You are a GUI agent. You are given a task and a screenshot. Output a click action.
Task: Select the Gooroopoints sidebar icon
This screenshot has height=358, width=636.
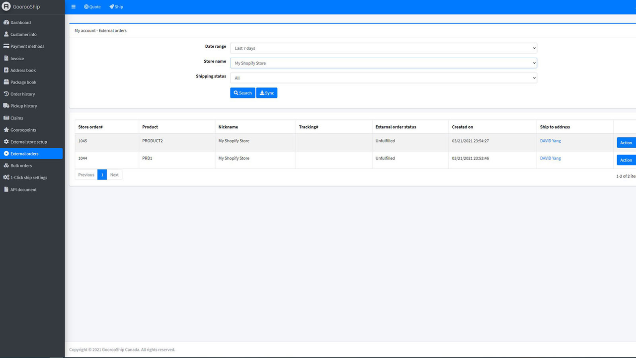pos(6,129)
